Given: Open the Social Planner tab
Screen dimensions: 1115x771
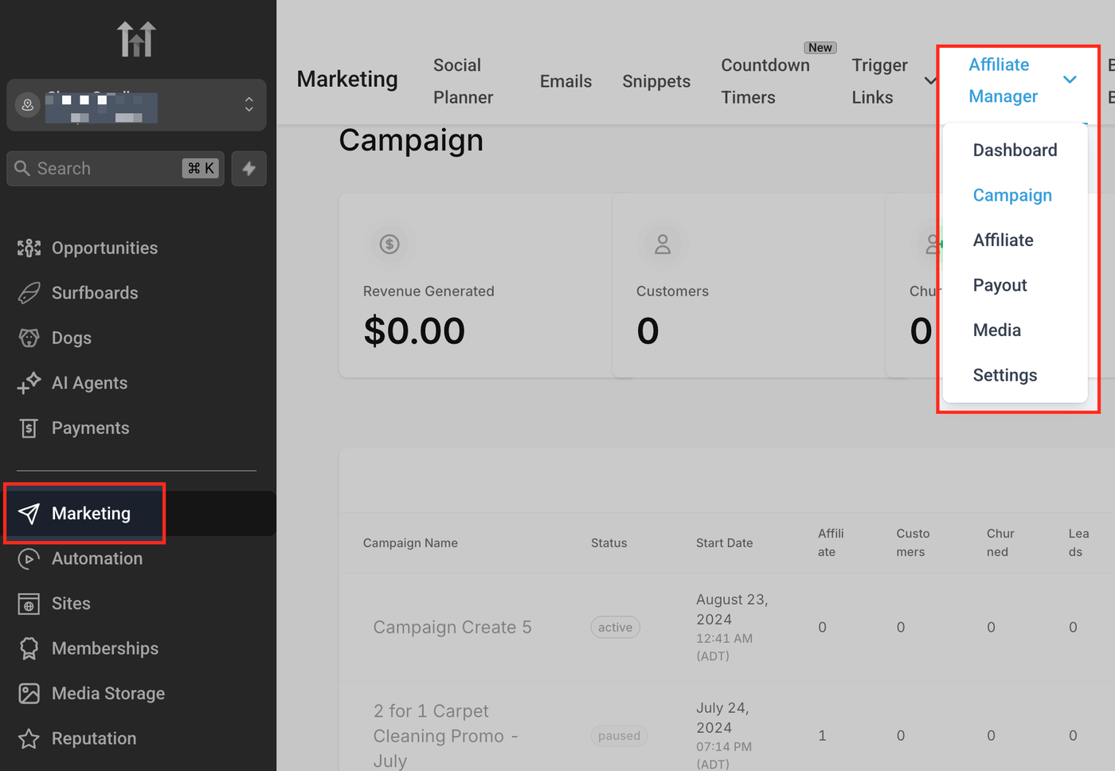Looking at the screenshot, I should click(x=463, y=81).
